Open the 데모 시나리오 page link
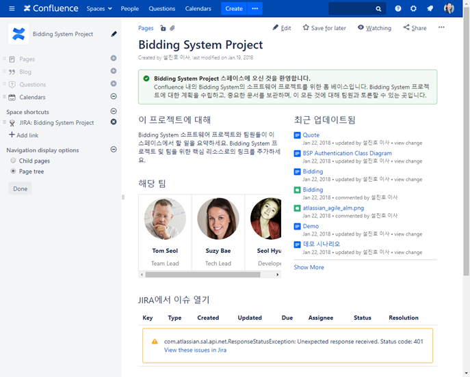The height and width of the screenshot is (377, 470). click(x=322, y=244)
